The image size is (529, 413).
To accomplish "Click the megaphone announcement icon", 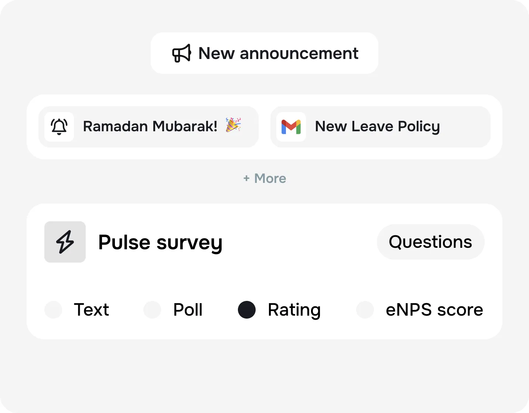I will (x=182, y=53).
